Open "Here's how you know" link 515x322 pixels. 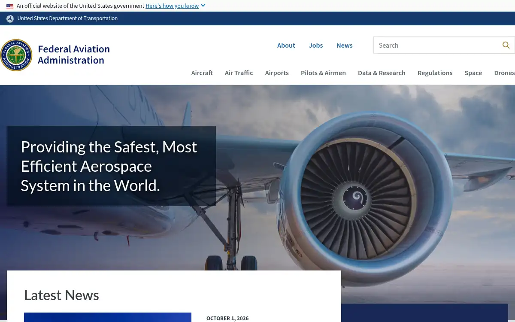pos(172,6)
